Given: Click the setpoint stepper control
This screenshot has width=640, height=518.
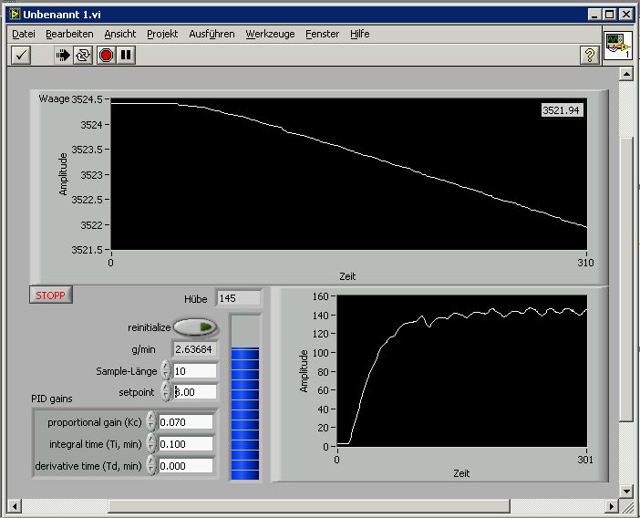Looking at the screenshot, I should 166,391.
